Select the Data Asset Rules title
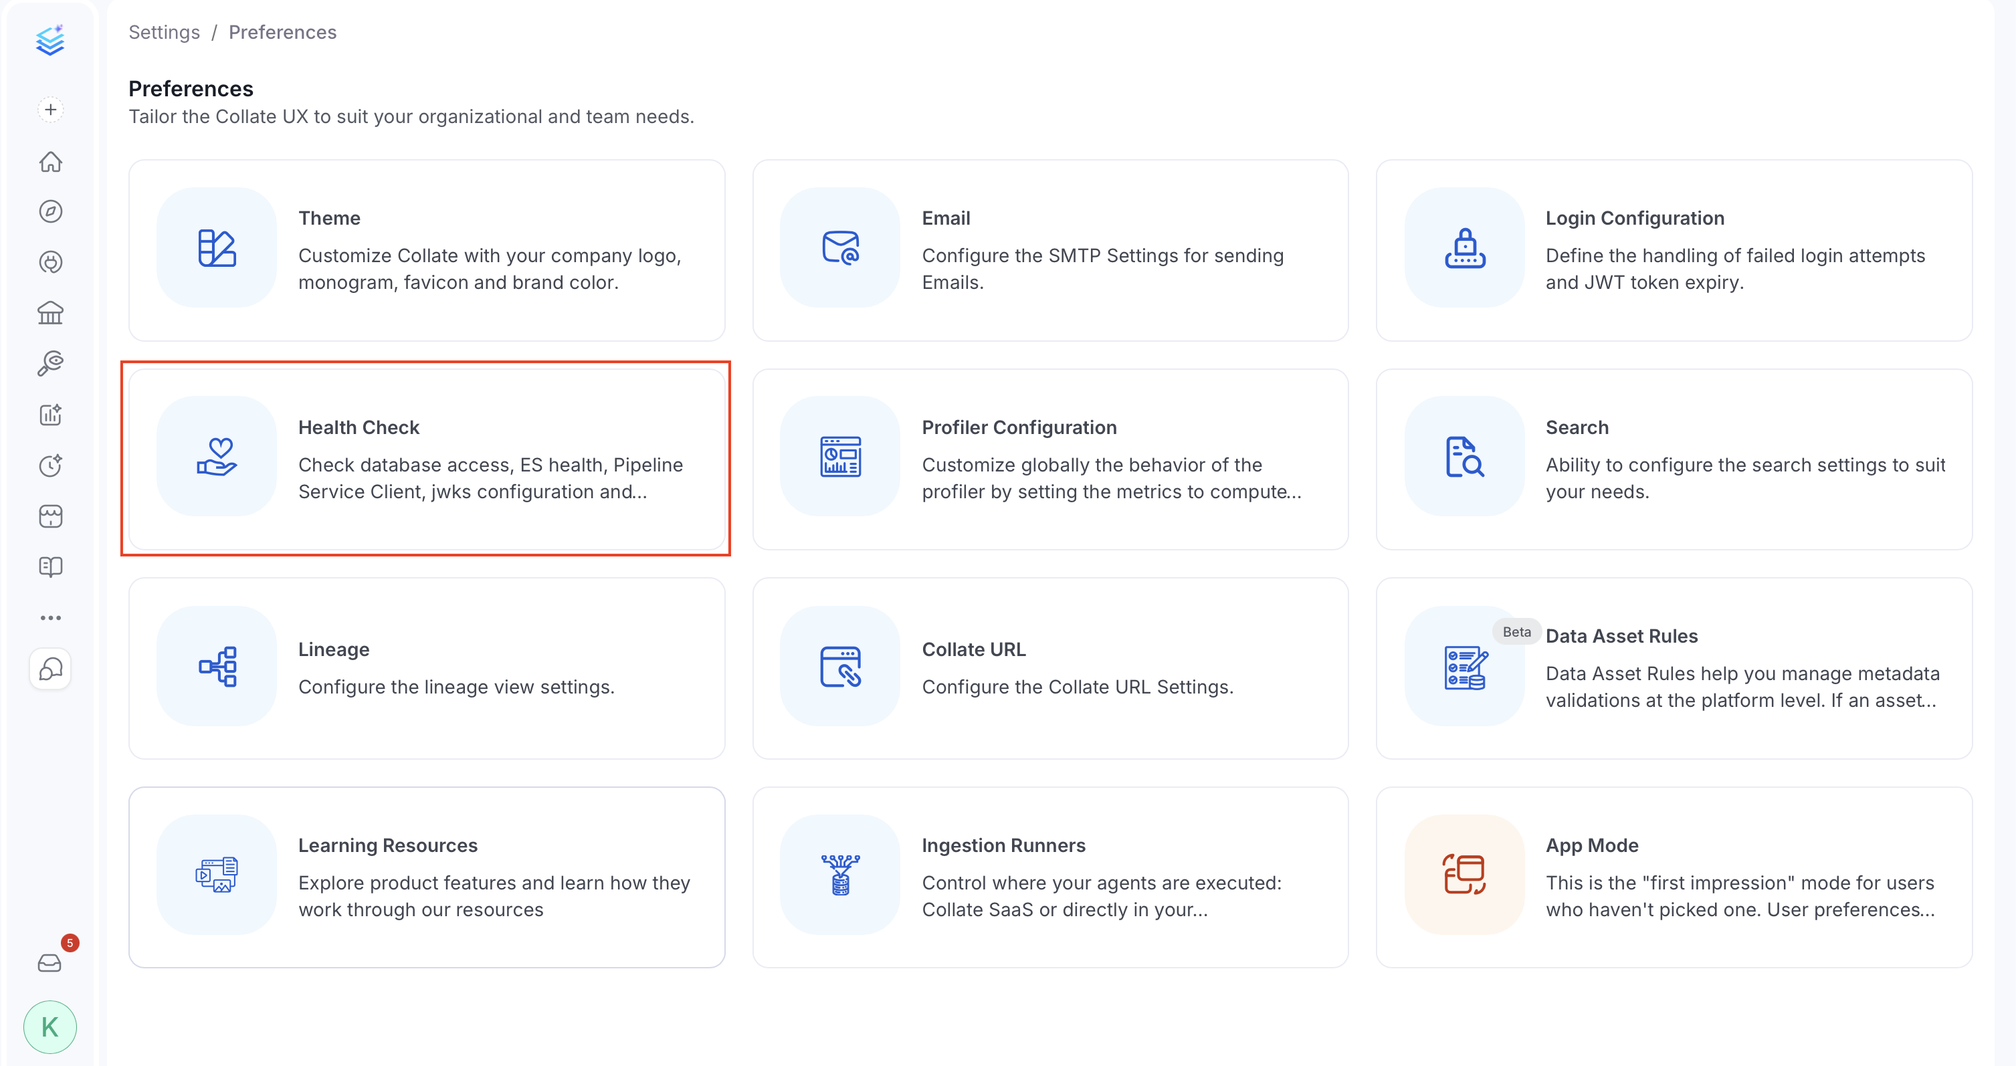Viewport: 2016px width, 1066px height. 1621,636
